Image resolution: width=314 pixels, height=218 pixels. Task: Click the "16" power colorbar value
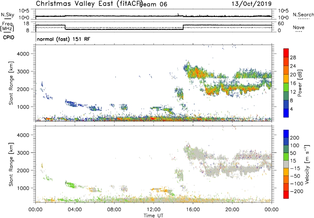tap(293, 83)
